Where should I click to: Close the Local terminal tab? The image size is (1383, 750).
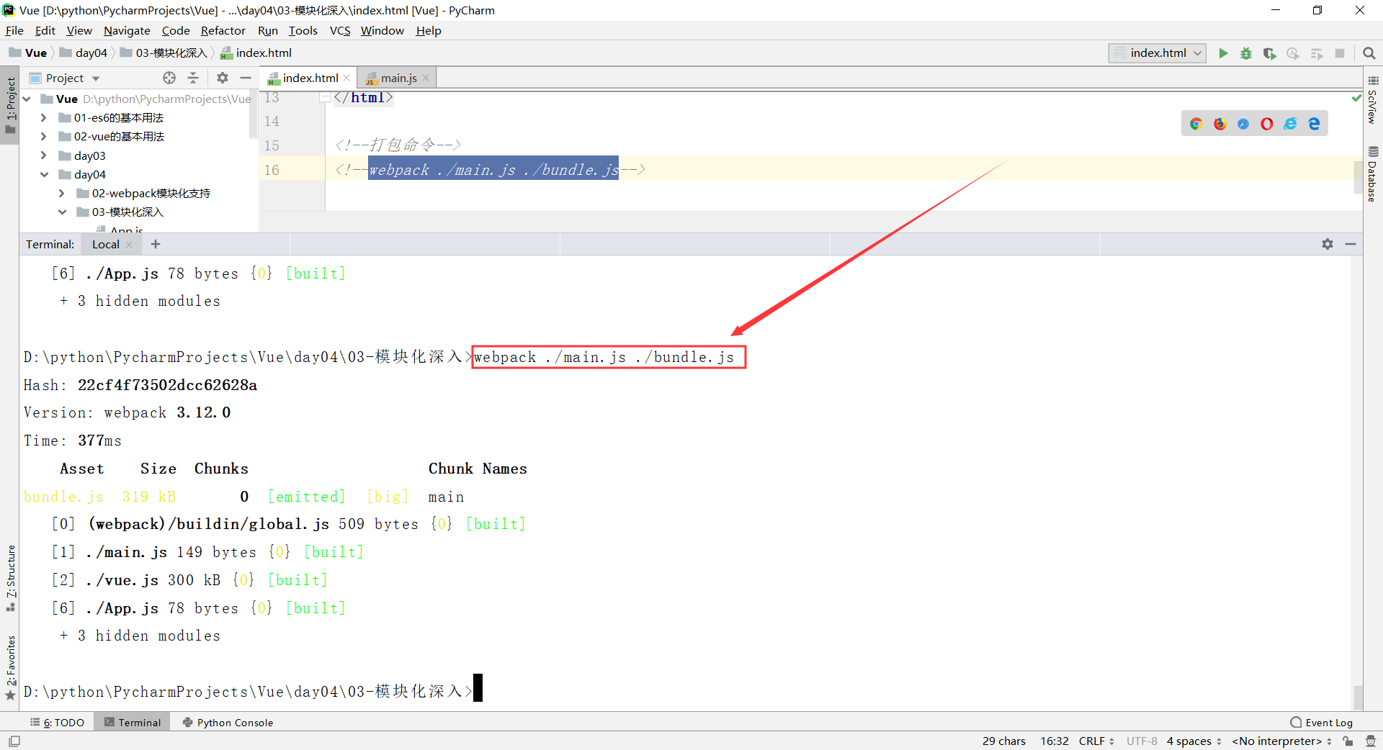(x=129, y=245)
